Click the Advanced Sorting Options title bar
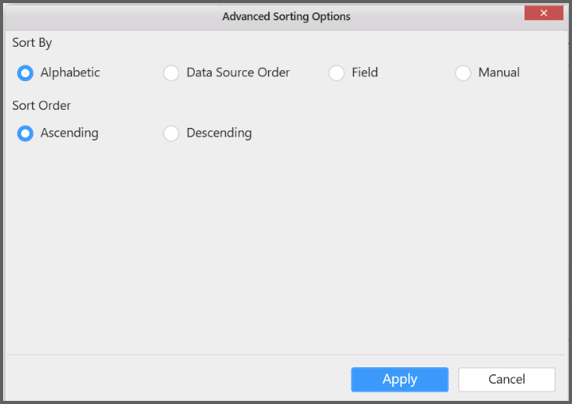The image size is (572, 404). click(x=286, y=16)
